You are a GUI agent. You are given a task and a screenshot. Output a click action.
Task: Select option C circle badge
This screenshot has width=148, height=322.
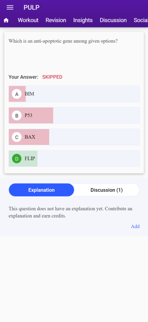[x=17, y=137]
